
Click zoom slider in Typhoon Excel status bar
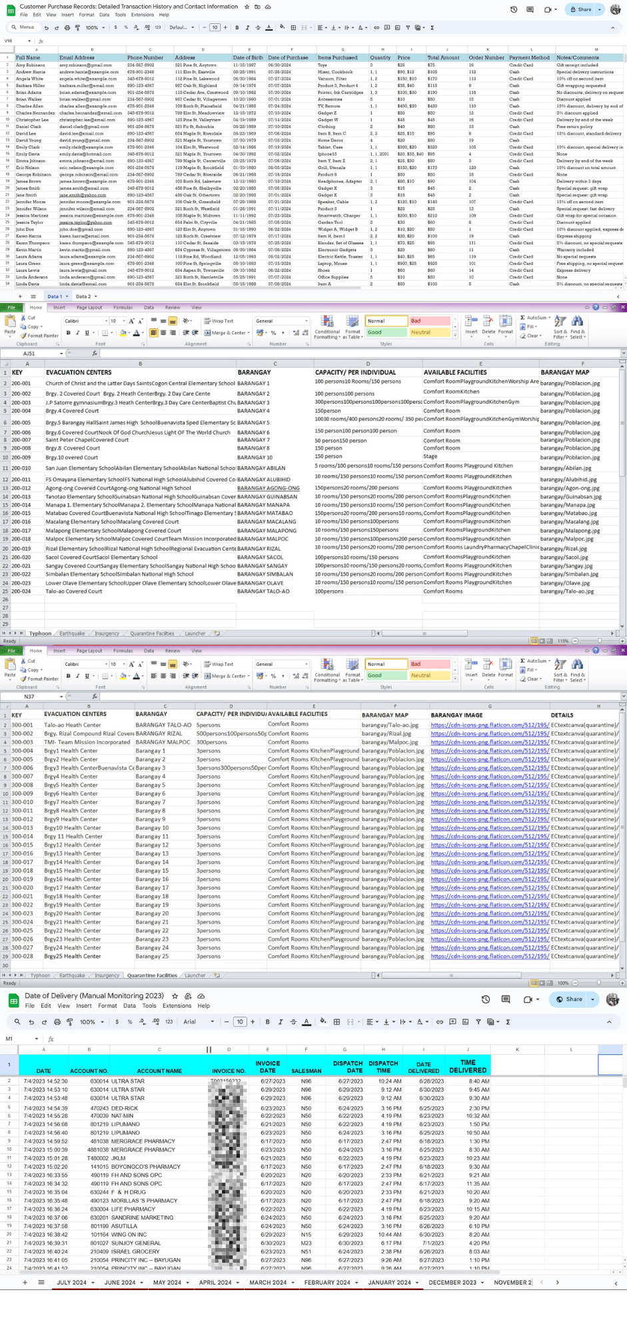pos(598,641)
